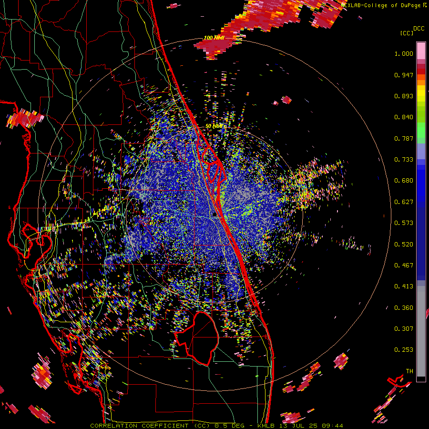Screen dimensions: 429x429
Task: Click the 0.840 scale value
Action: 404,117
